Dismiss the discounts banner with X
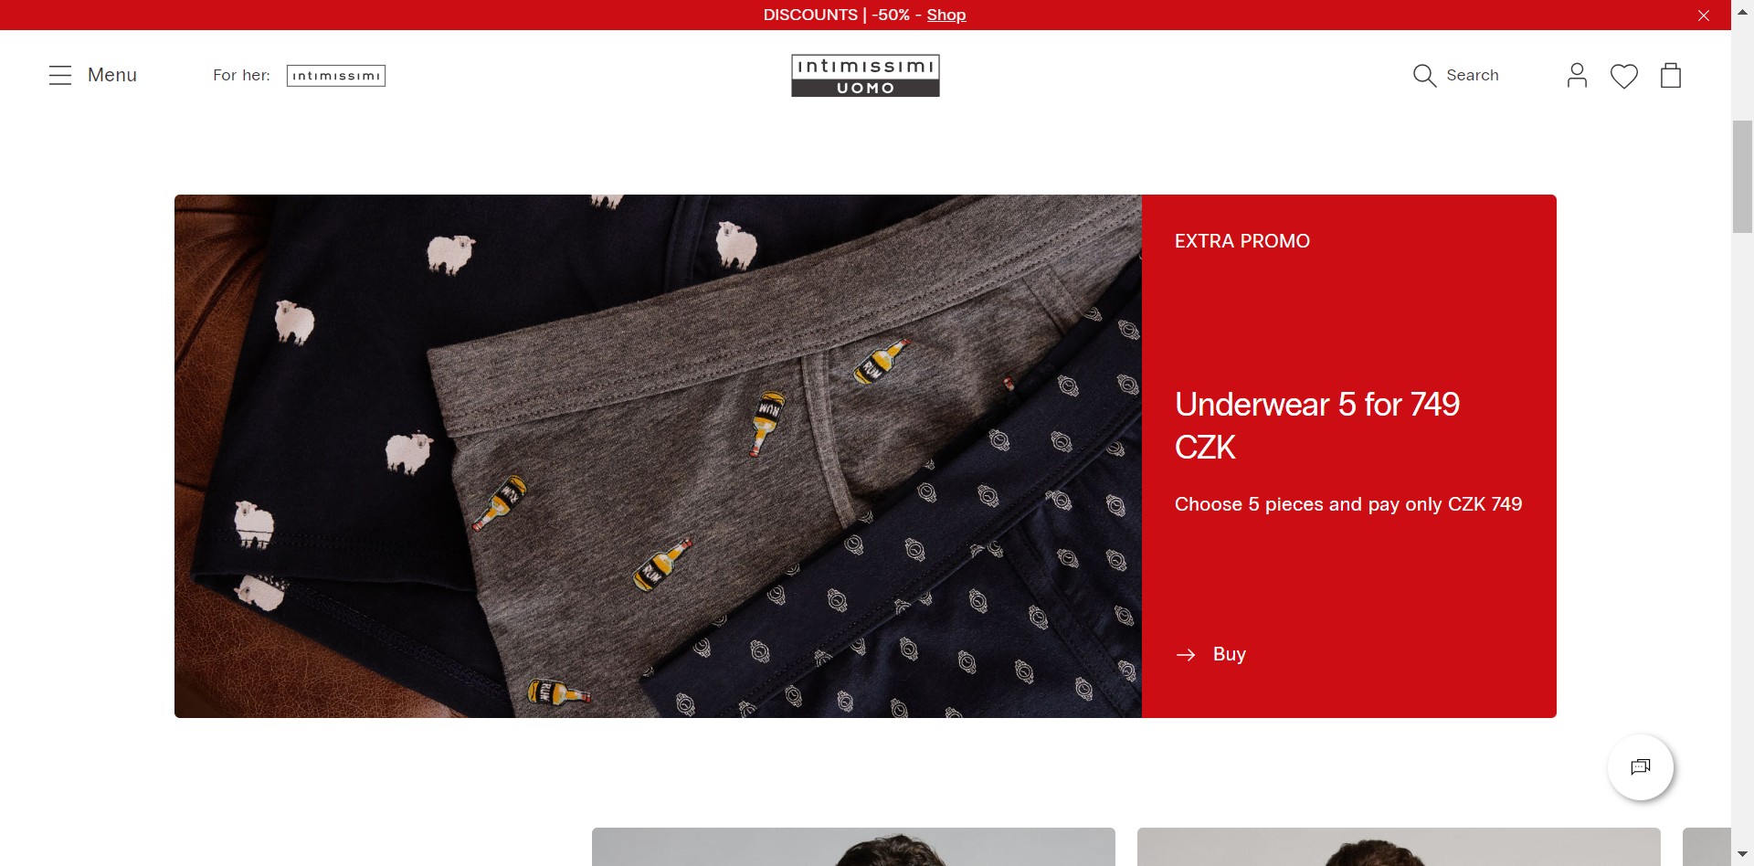Screen dimensions: 1754x866 click(x=1704, y=16)
